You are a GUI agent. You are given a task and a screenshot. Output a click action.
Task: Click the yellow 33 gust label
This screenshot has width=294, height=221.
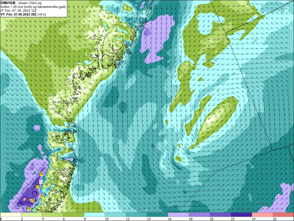[33, 200]
